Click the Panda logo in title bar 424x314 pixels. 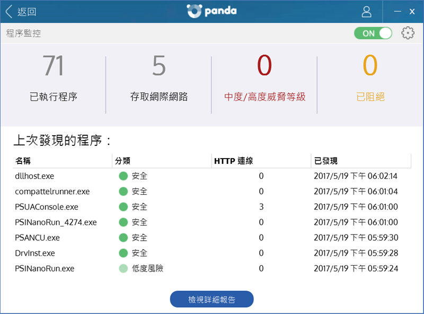point(212,11)
